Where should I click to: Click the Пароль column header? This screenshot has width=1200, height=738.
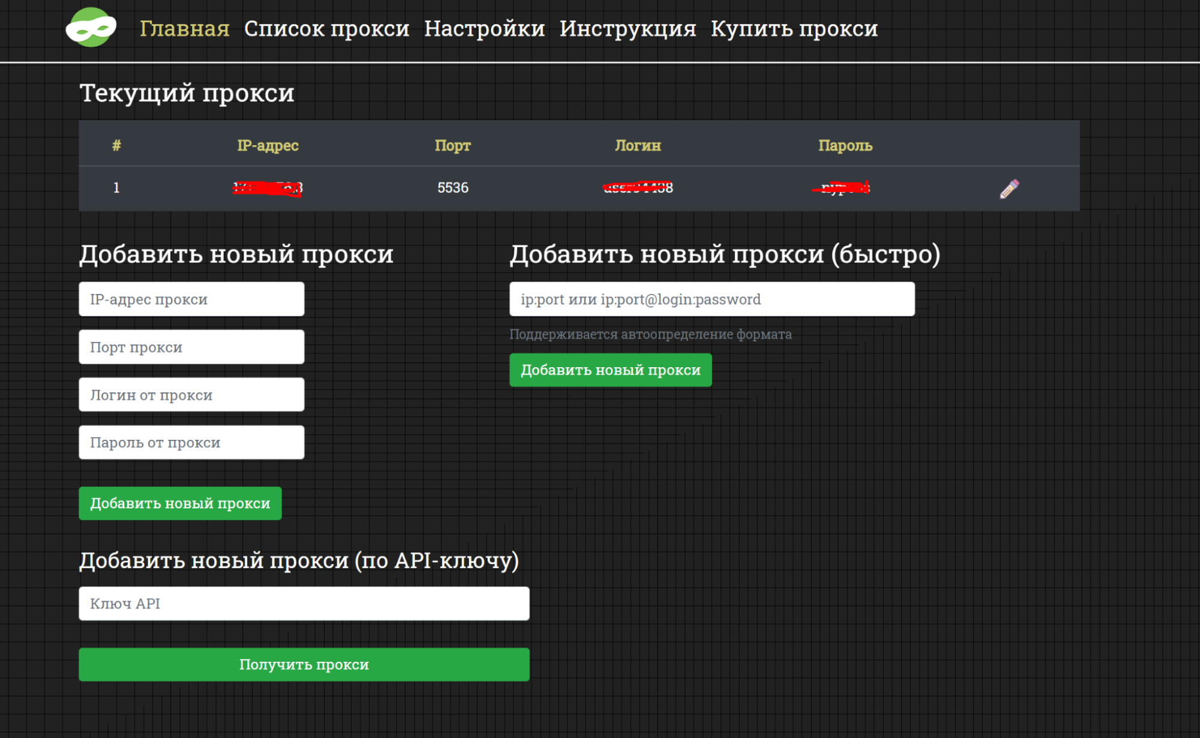click(x=845, y=145)
